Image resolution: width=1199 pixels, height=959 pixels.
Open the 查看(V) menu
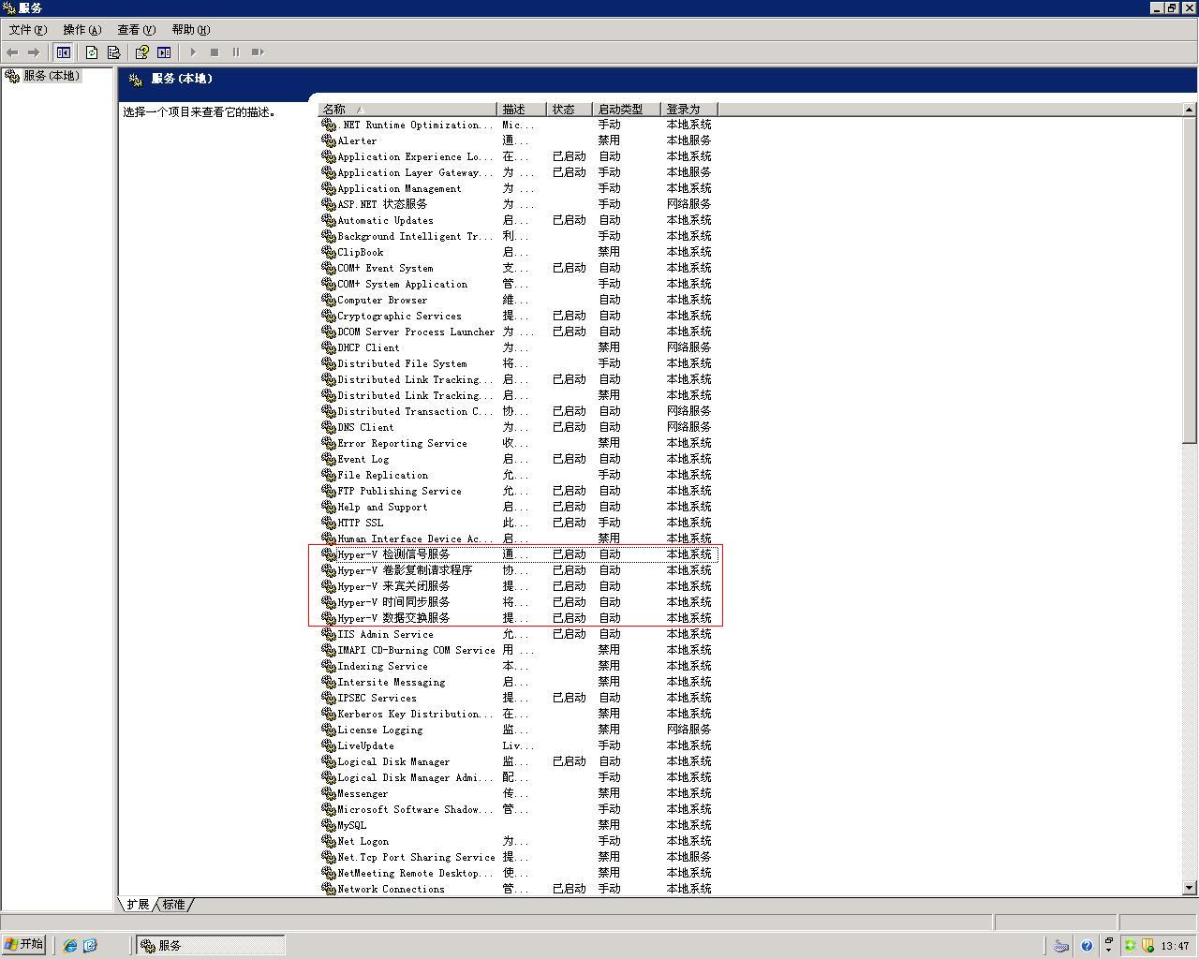point(136,30)
